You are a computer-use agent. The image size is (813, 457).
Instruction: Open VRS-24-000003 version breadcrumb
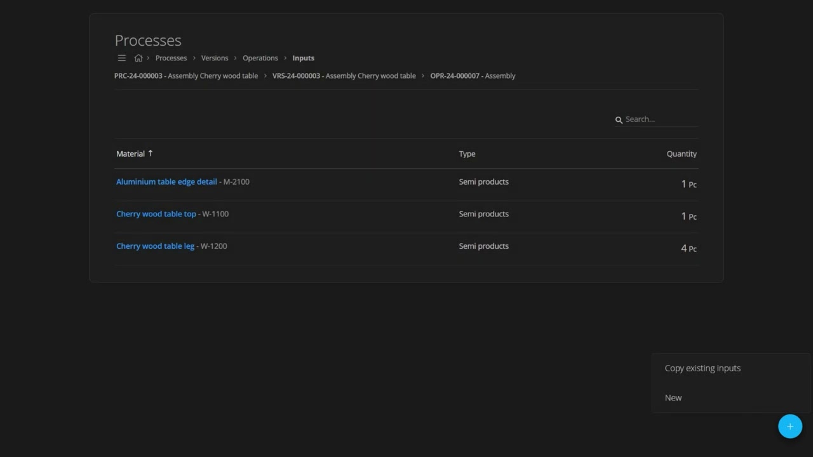(344, 76)
